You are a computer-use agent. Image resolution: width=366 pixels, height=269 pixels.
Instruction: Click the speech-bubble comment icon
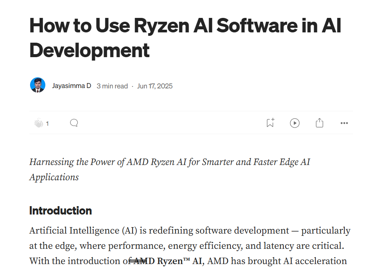coord(74,123)
